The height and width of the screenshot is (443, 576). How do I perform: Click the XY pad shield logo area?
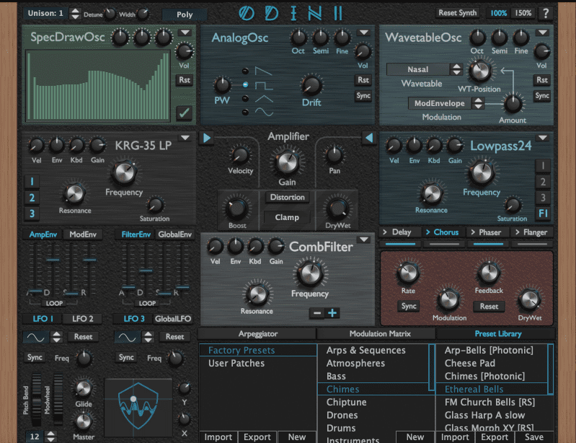tap(138, 405)
